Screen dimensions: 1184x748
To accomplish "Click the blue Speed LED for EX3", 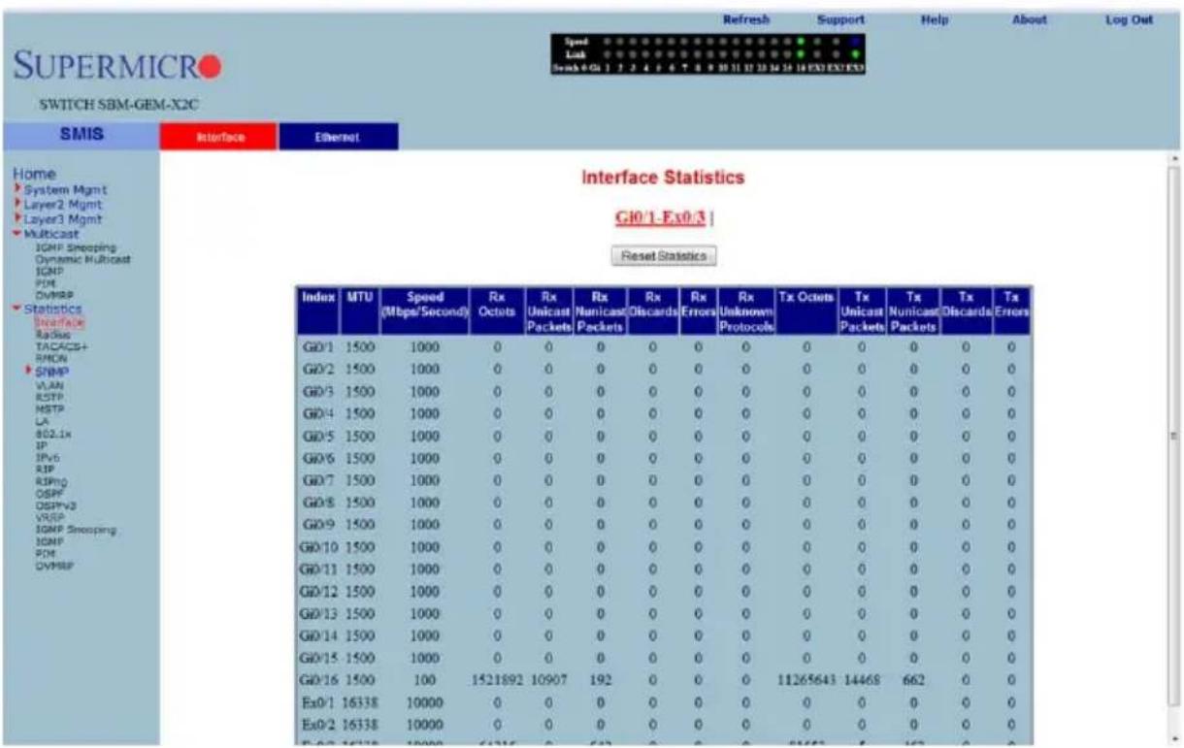I will [x=856, y=42].
